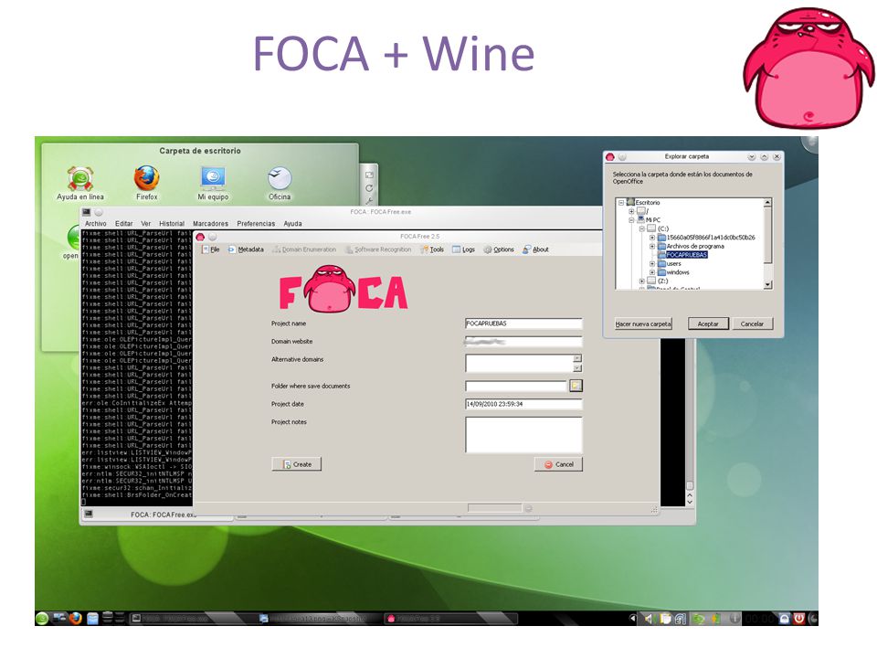The width and height of the screenshot is (877, 658).
Task: Open File menu in FOCA Free toolbar
Action: tap(211, 249)
